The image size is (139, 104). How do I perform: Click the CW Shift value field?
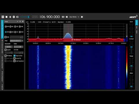(18, 53)
